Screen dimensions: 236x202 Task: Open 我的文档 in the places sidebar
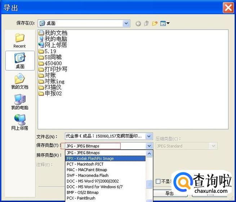[20, 81]
